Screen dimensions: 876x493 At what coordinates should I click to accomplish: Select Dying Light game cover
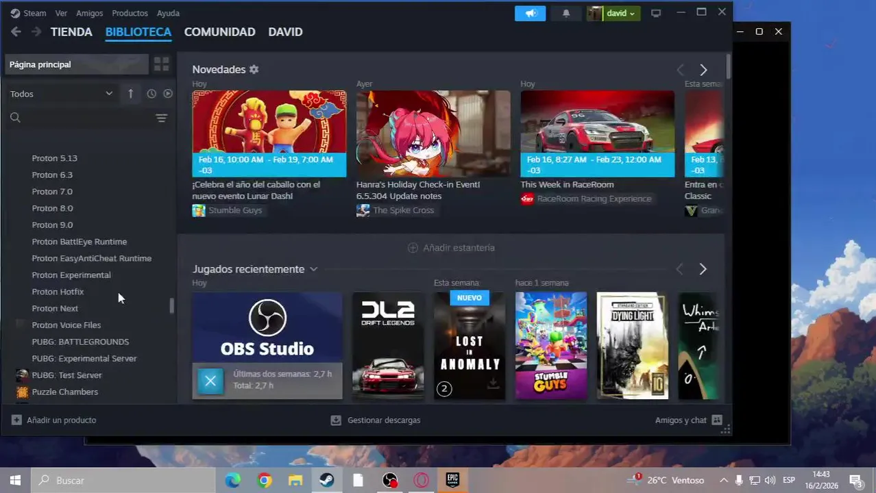tap(632, 346)
